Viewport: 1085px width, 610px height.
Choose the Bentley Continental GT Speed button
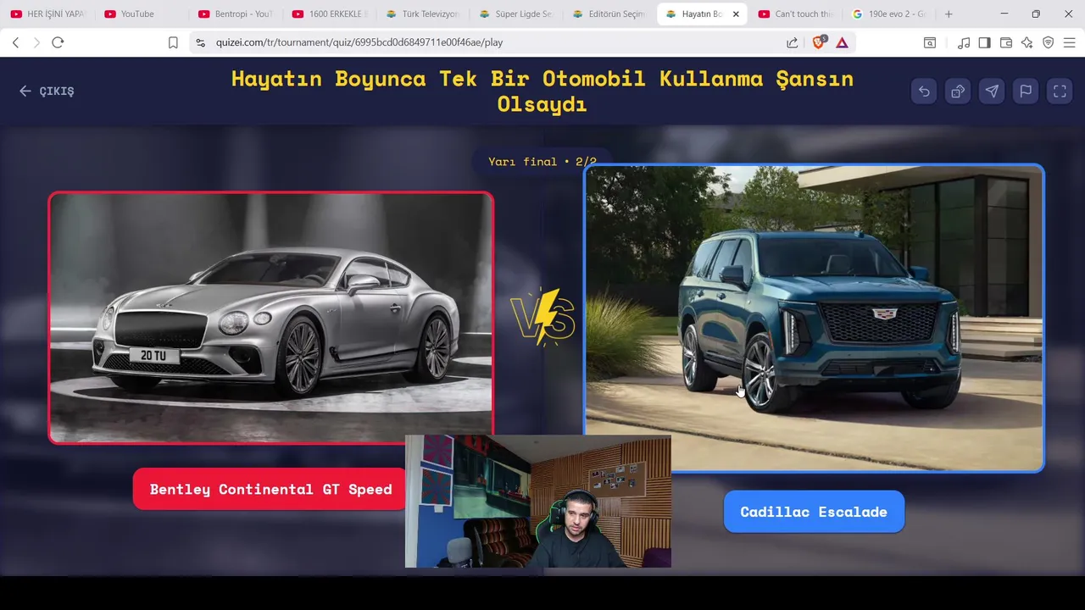[x=270, y=489]
